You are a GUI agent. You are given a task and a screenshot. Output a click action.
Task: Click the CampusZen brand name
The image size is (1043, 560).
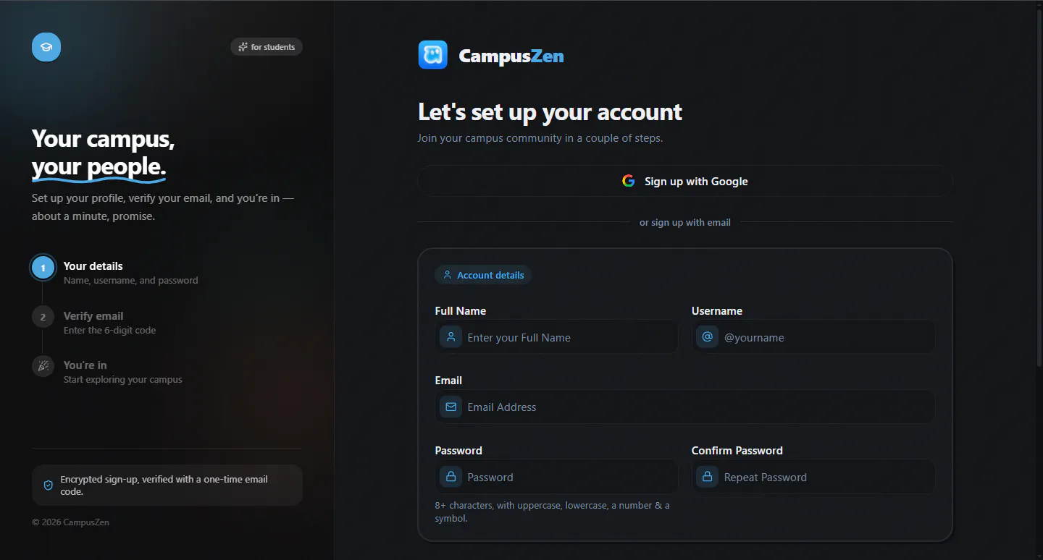tap(511, 56)
